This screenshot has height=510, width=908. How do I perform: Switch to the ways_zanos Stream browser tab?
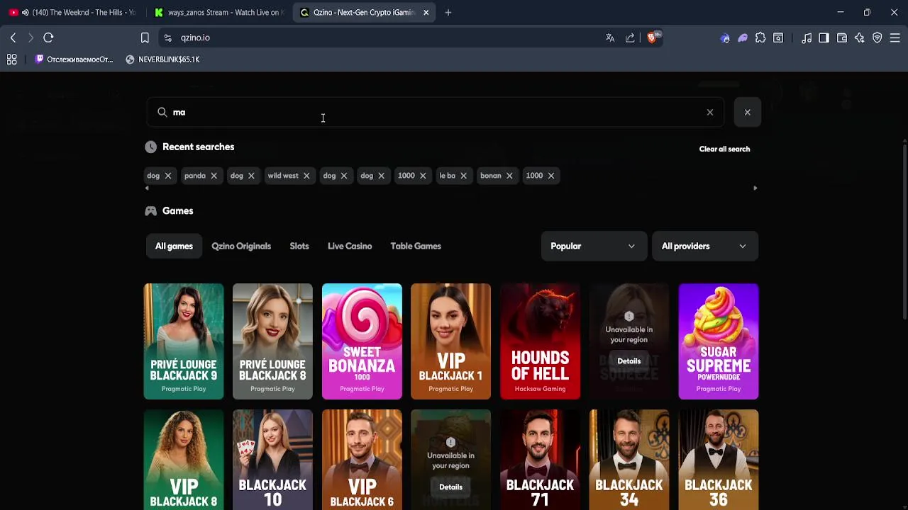pos(218,12)
